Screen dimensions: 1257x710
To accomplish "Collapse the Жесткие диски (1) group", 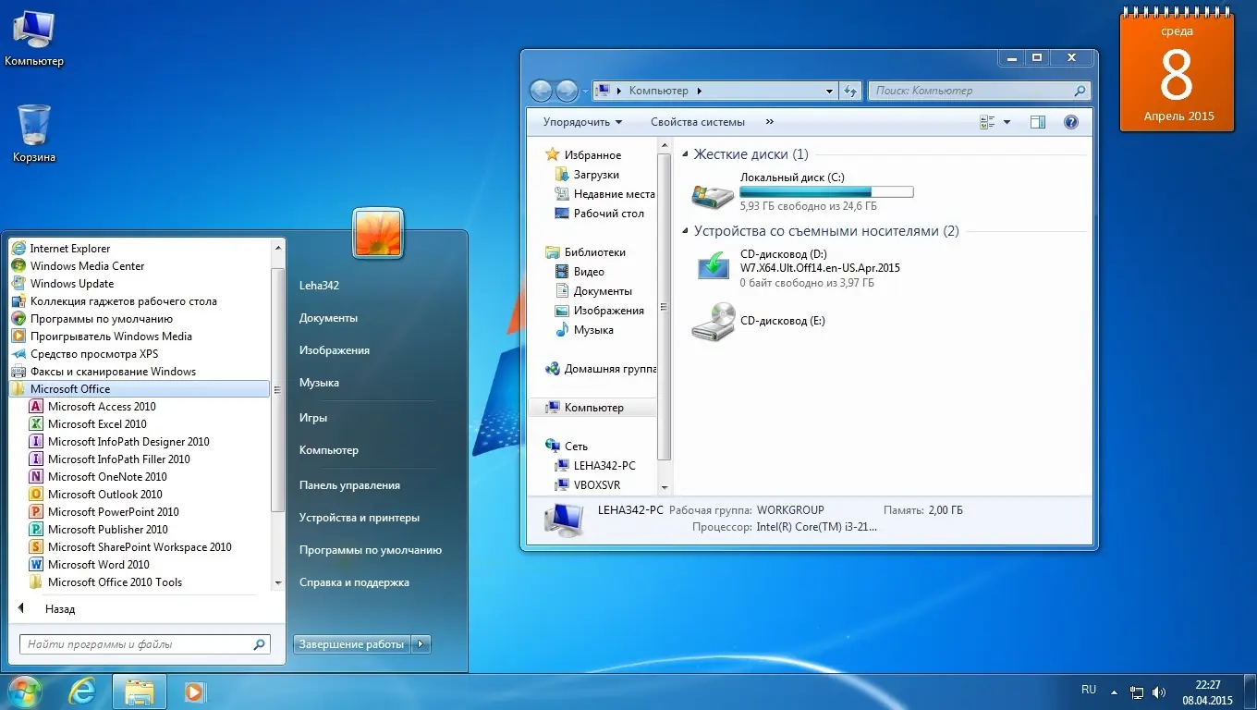I will click(685, 153).
